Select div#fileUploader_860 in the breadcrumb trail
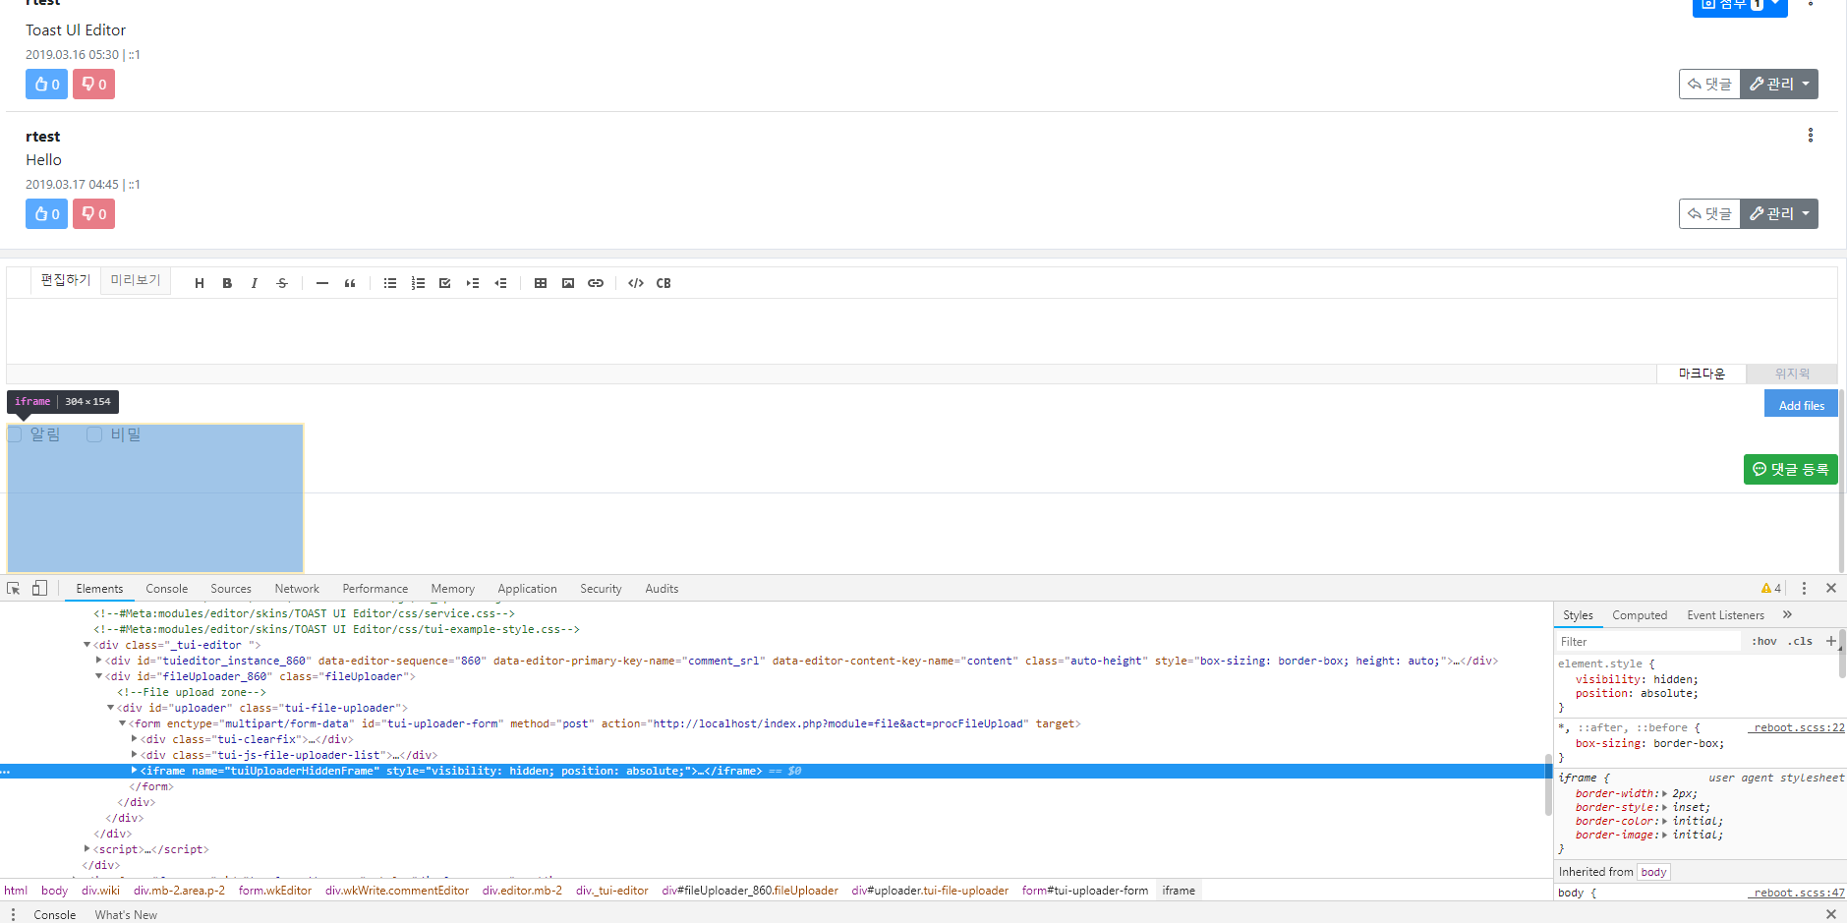1847x923 pixels. pyautogui.click(x=750, y=891)
